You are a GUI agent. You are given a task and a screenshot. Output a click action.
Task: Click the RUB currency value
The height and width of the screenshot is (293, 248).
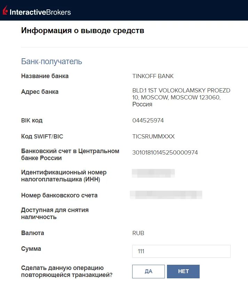coord(138,233)
